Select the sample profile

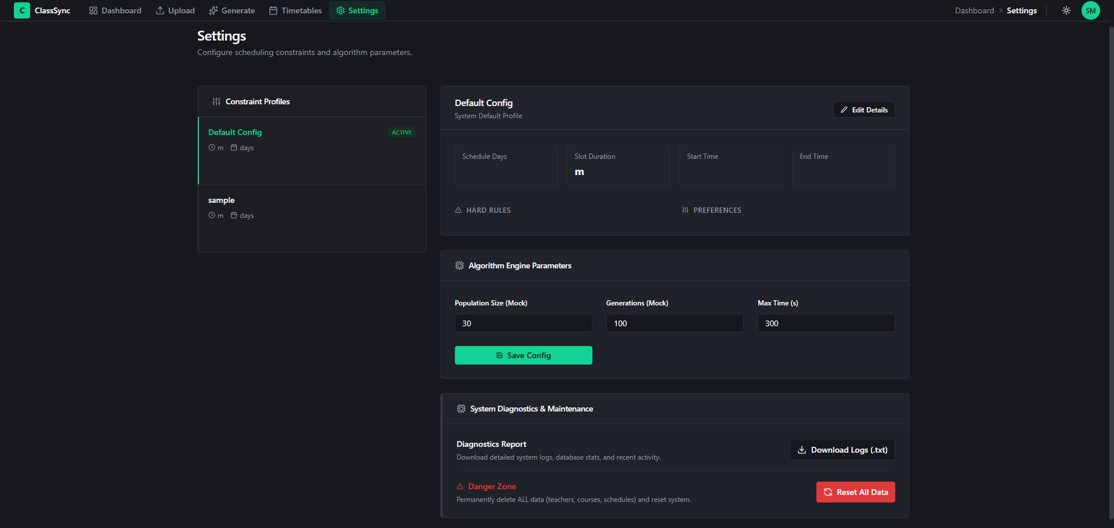(x=312, y=219)
